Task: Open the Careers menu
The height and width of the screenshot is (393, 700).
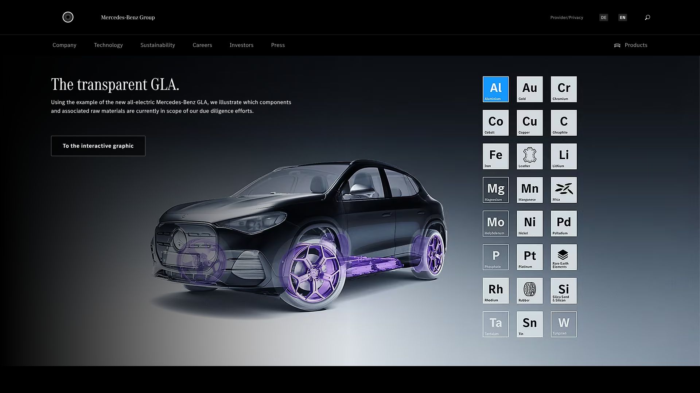Action: 202,45
